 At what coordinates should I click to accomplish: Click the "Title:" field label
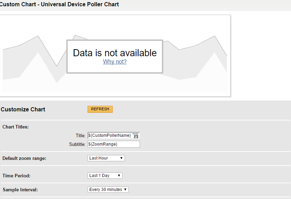click(81, 136)
